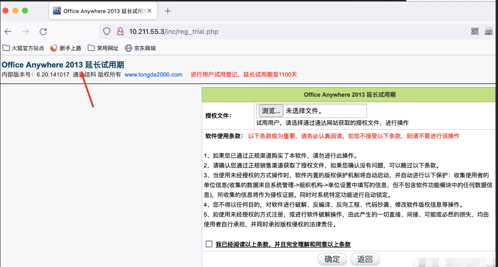
Task: Tick the 我已经阅读以上条款 agreement checkbox
Action: click(x=209, y=244)
